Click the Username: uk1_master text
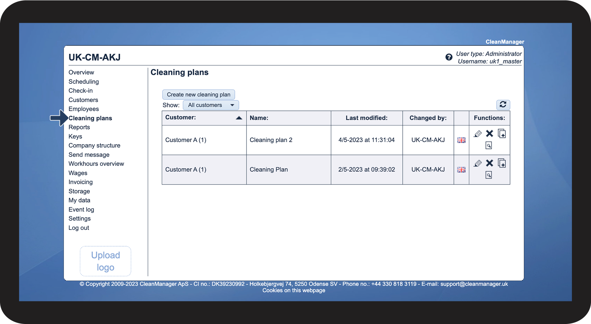This screenshot has height=324, width=591. click(x=490, y=61)
